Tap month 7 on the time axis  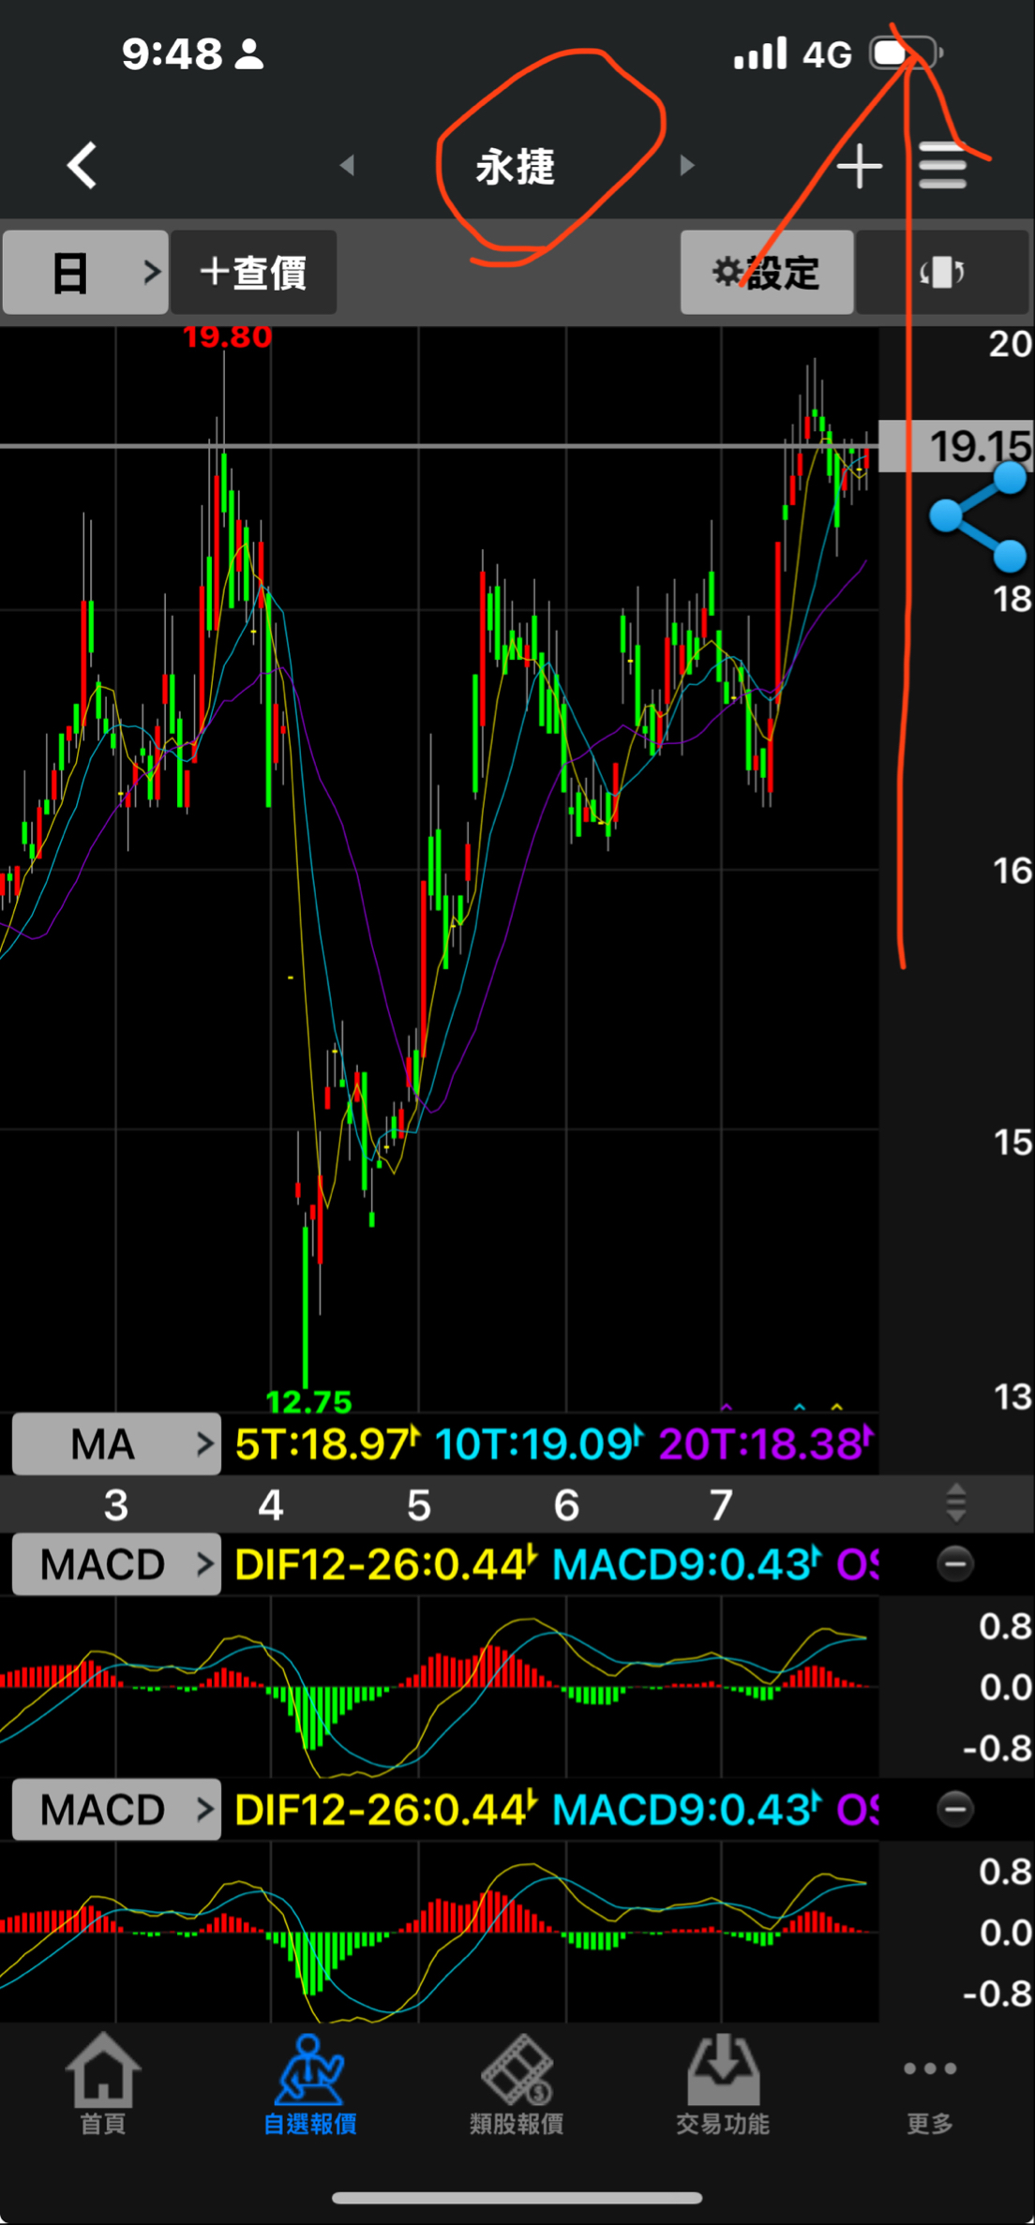pos(721,1505)
